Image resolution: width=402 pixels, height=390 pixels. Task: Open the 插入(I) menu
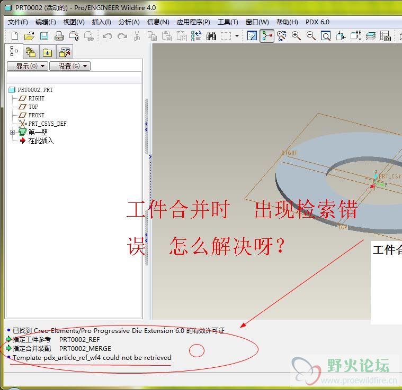[102, 22]
